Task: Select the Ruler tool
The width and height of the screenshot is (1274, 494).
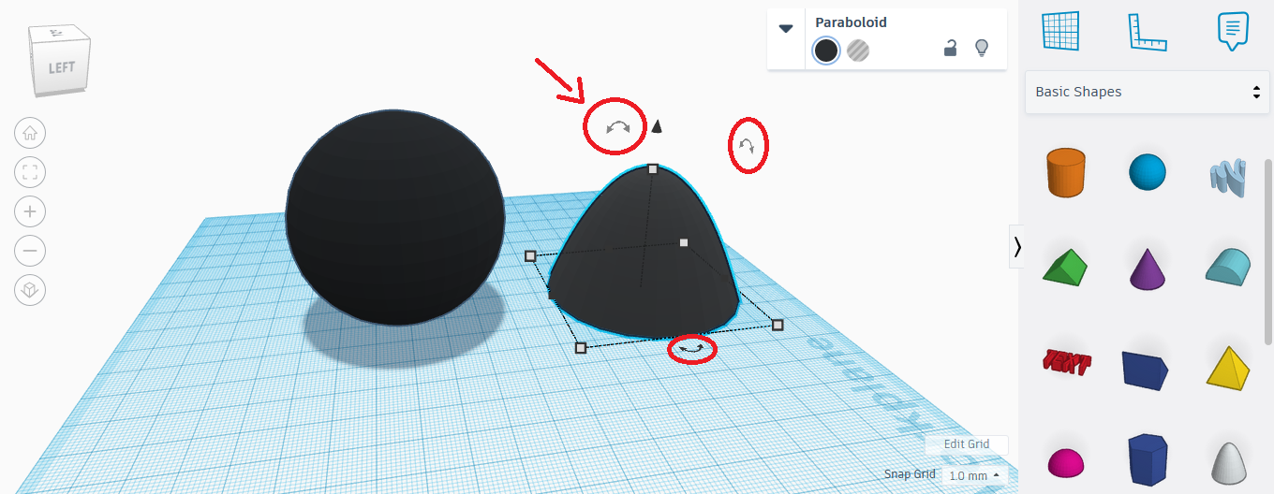Action: 1148,30
